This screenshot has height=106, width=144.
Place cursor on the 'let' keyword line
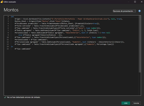pyautogui.click(x=12, y=16)
